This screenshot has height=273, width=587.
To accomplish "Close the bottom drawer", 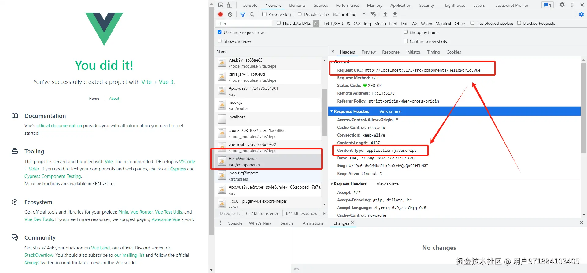I will click(581, 223).
